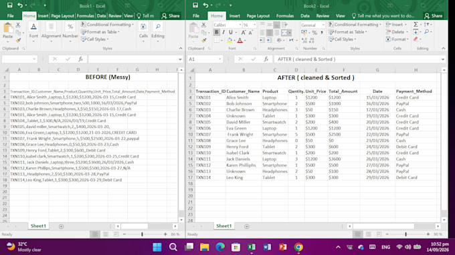Image resolution: width=455 pixels, height=255 pixels.
Task: Click the Share button in Book1
Action: (171, 16)
